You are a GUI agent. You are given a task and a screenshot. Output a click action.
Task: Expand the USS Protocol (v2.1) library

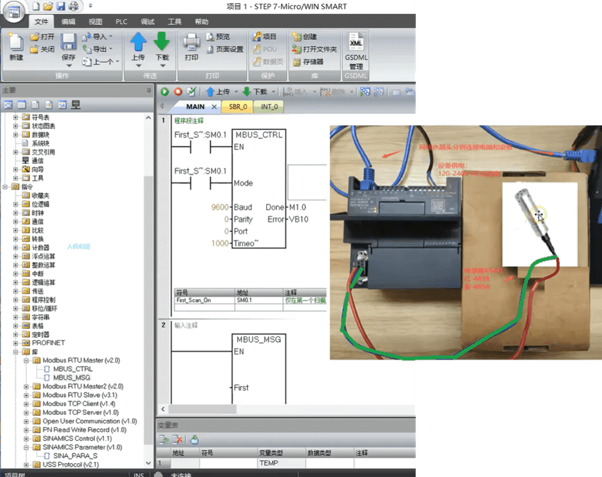(26, 465)
